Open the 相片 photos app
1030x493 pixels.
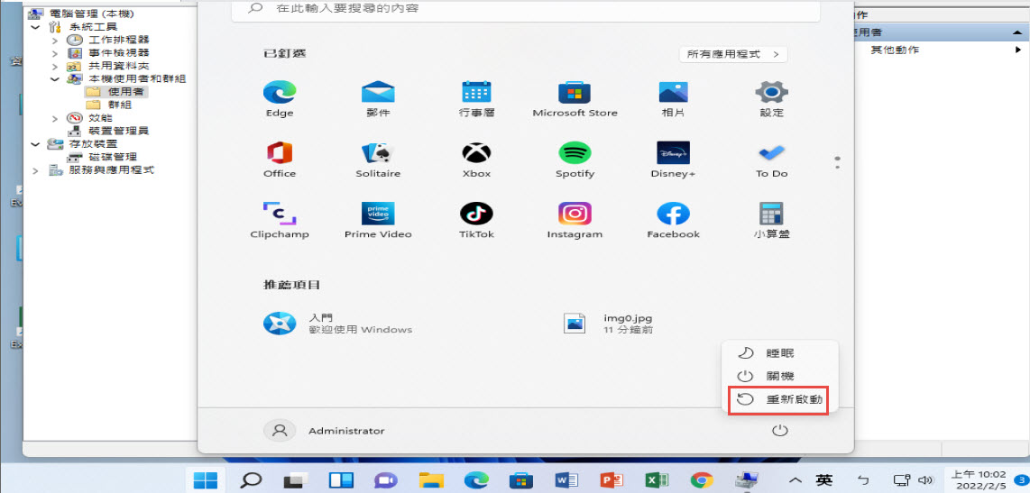click(674, 99)
